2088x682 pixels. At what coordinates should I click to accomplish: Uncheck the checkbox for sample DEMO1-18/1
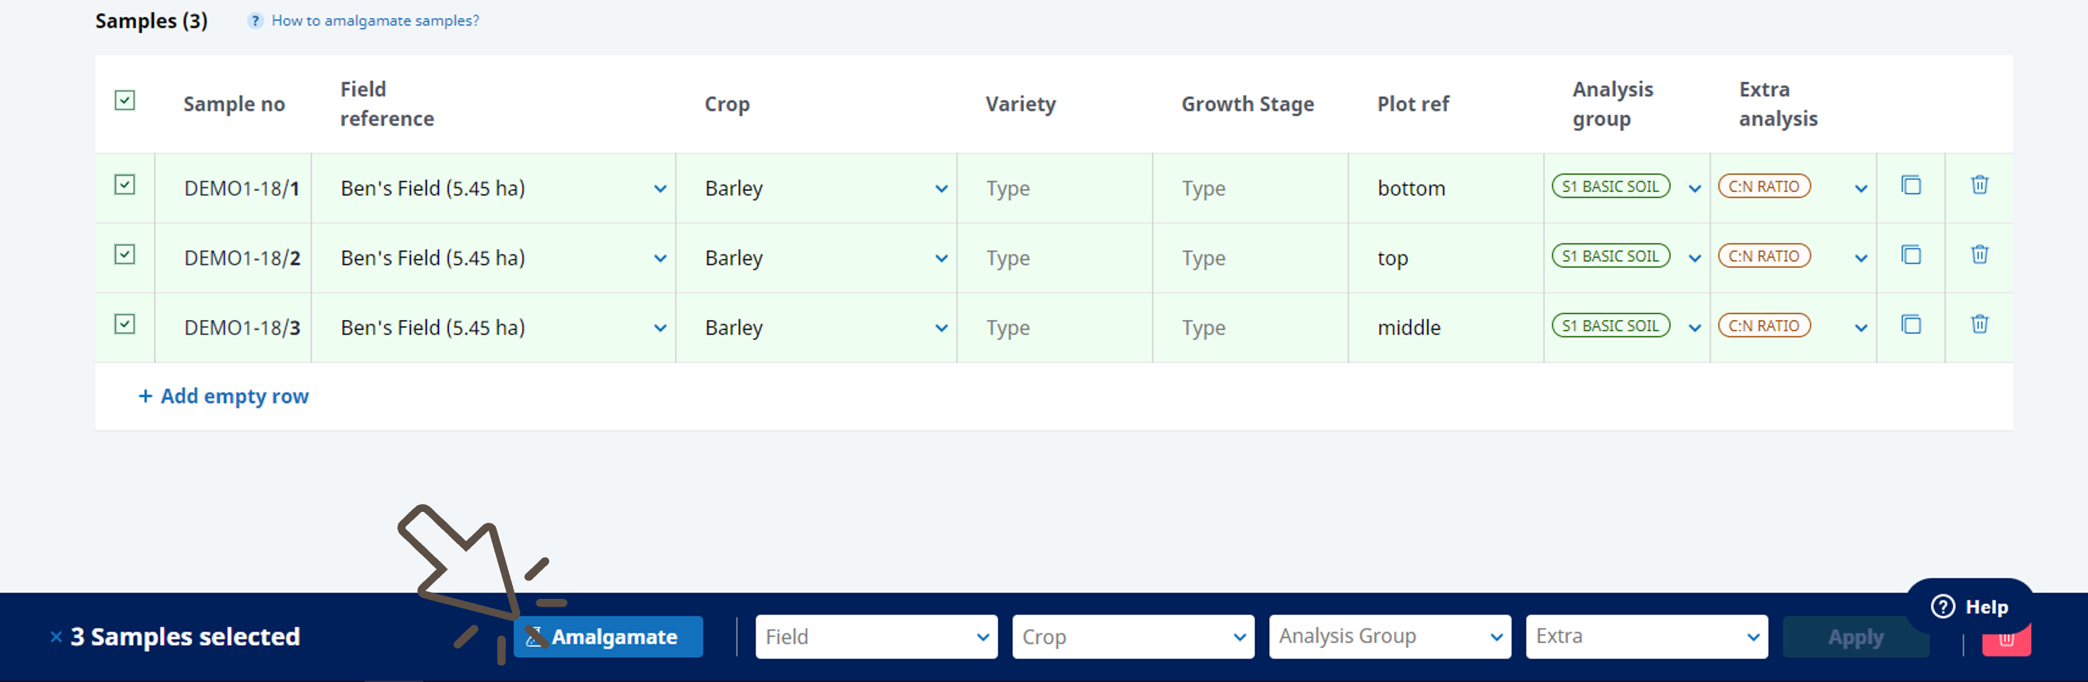tap(124, 185)
